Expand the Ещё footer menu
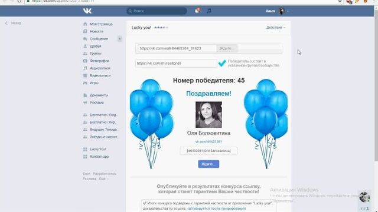The width and height of the screenshot is (378, 212). coord(104,179)
